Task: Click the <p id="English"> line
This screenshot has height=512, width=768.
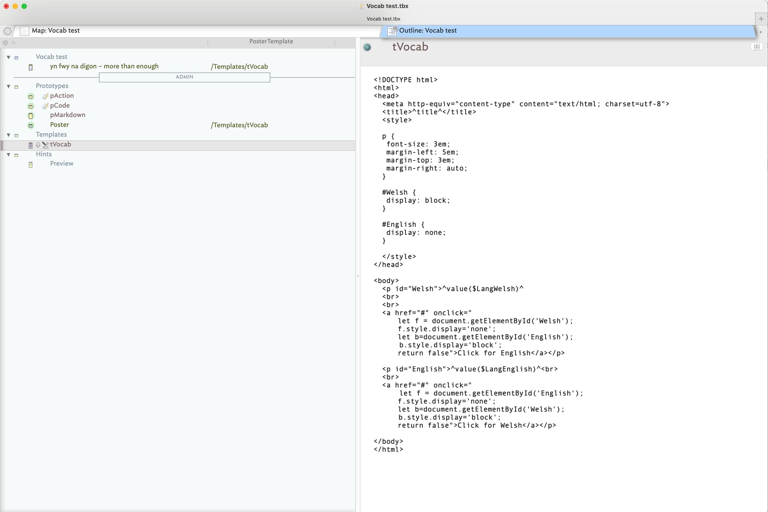Action: 470,369
